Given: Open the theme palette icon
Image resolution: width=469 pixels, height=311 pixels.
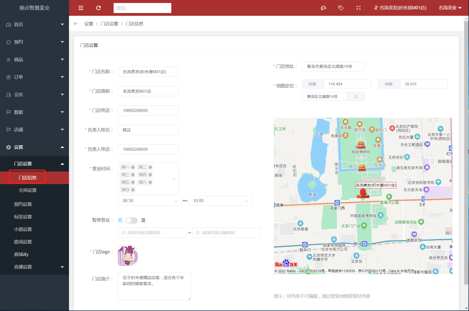Looking at the screenshot, I should 323,8.
